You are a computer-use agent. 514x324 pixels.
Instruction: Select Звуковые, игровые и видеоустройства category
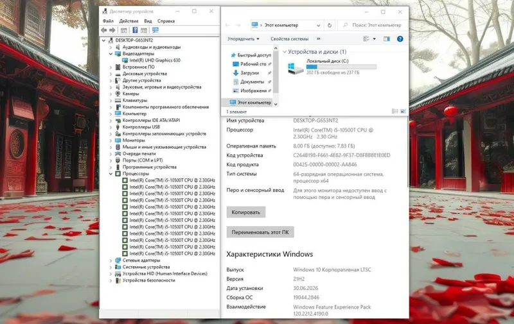162,87
